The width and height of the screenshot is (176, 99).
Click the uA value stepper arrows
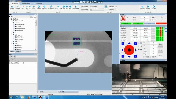pyautogui.click(x=150, y=20)
